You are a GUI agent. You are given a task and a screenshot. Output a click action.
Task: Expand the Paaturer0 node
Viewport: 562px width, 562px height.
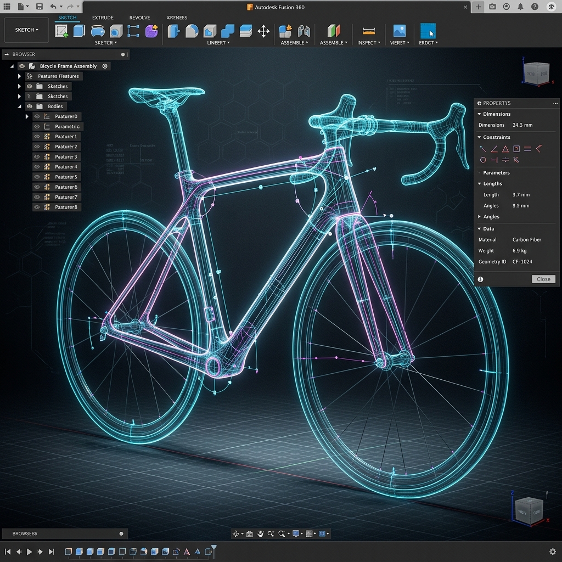[27, 116]
